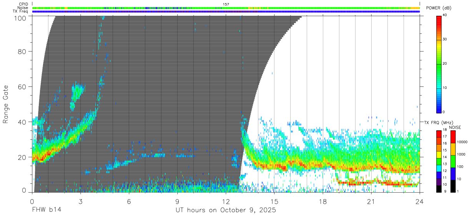The width and height of the screenshot is (472, 218).
Task: Click the Range Gate y-axis title
Action: tap(6, 104)
